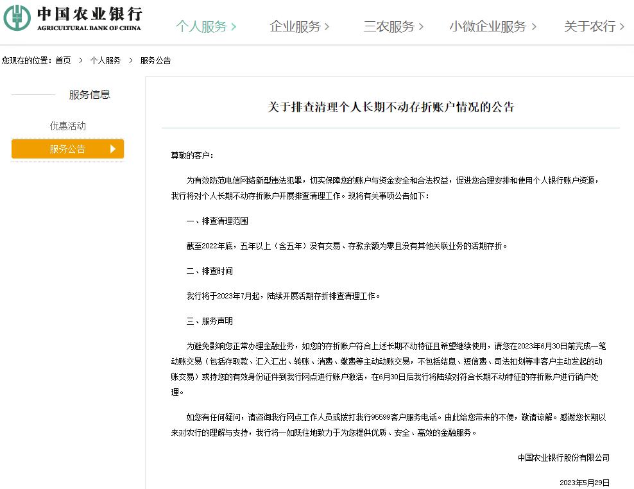
Task: Open the 优惠活动 sidebar link
Action: (68, 126)
